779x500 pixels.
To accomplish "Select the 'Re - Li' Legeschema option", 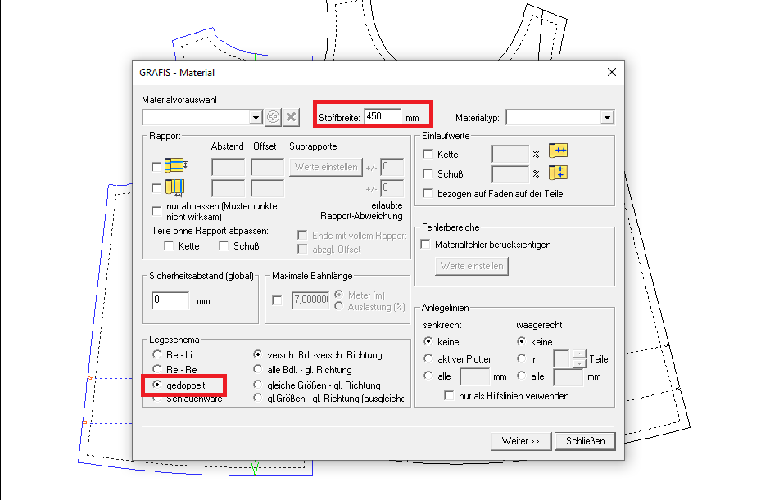I will [x=157, y=354].
